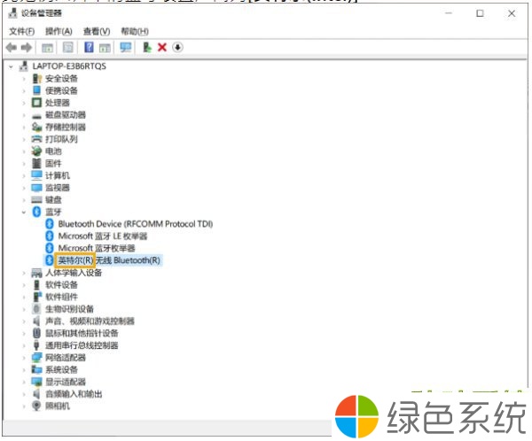Collapse the 蓝牙 Bluetooth category arrow
The image size is (532, 441).
click(24, 213)
